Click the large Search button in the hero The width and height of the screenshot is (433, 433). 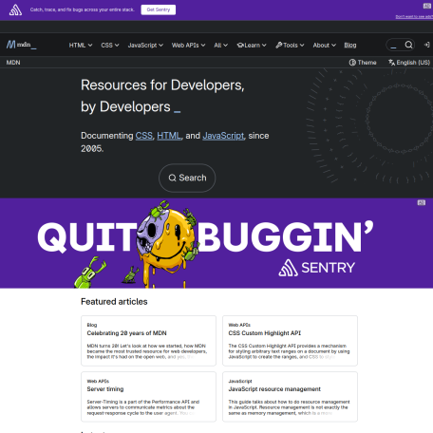coord(187,178)
